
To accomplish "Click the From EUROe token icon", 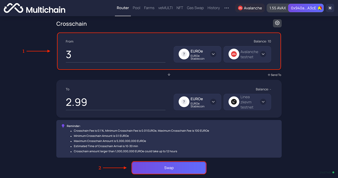I will pyautogui.click(x=184, y=54).
